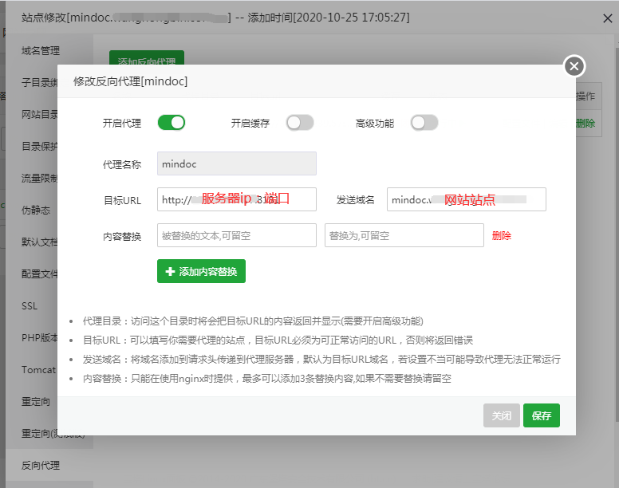Click the green 删除 link in the proxy table
Viewport: 619px width, 488px height.
coord(585,124)
